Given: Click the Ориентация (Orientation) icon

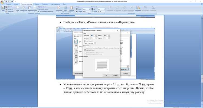Looking at the screenshot, I should [x=24, y=9].
